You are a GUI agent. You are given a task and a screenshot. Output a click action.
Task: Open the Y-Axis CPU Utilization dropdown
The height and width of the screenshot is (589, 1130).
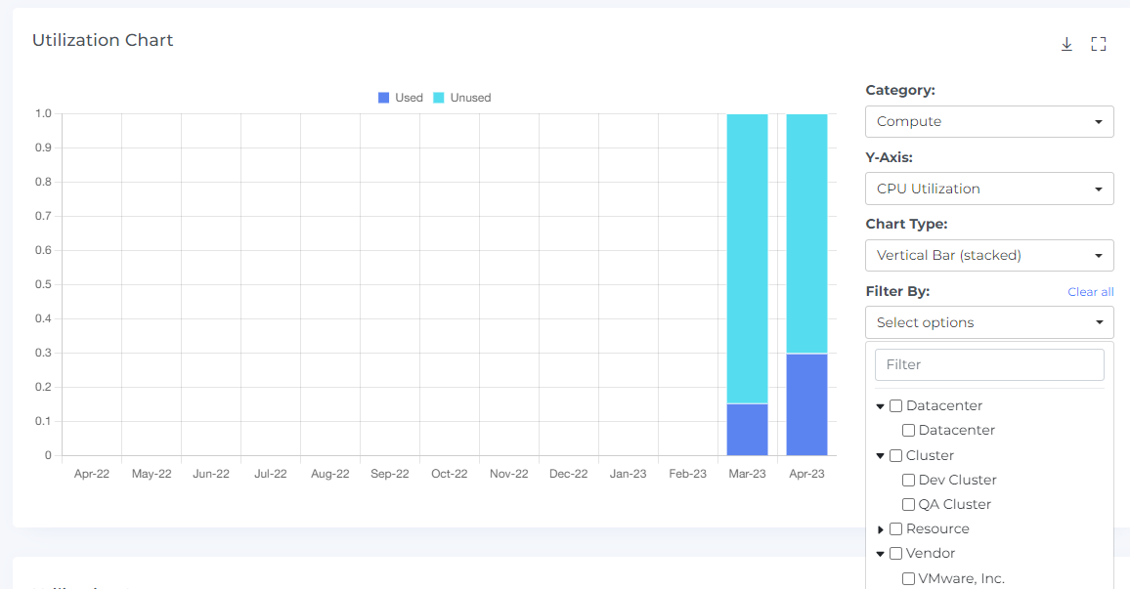tap(988, 189)
